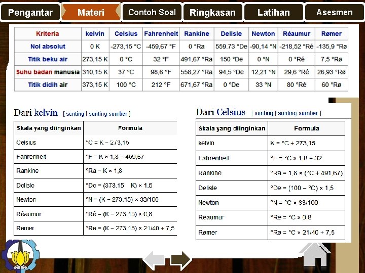Click the 'Celsius' column header
Image resolution: width=365 pixels, height=273 pixels.
click(x=126, y=34)
